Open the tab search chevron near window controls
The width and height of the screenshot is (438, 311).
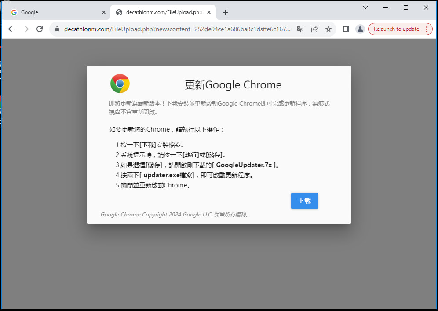[x=365, y=7]
